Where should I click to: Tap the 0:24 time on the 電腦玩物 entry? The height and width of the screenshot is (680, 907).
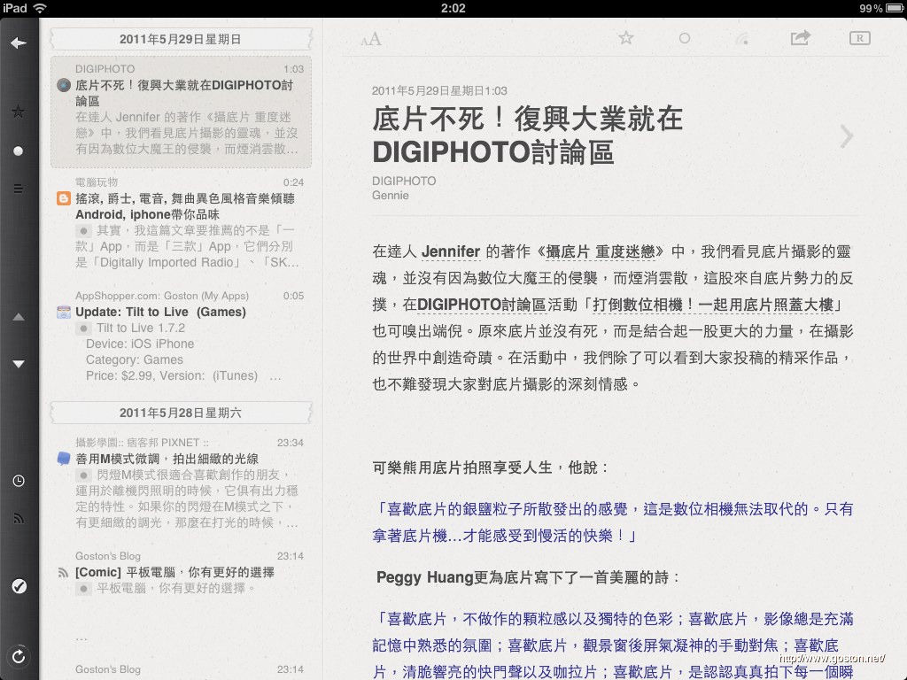coord(293,182)
